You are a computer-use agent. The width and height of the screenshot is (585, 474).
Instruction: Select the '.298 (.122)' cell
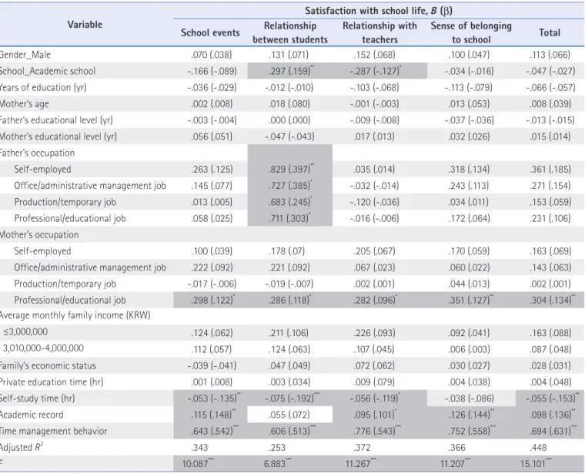[x=212, y=300]
